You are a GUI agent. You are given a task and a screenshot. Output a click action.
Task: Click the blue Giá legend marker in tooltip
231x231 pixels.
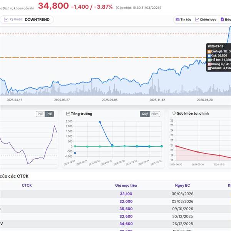pos(209,55)
